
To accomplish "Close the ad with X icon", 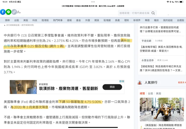I will (123, 81).
